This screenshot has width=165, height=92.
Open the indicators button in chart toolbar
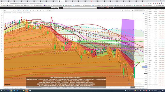[33, 10]
